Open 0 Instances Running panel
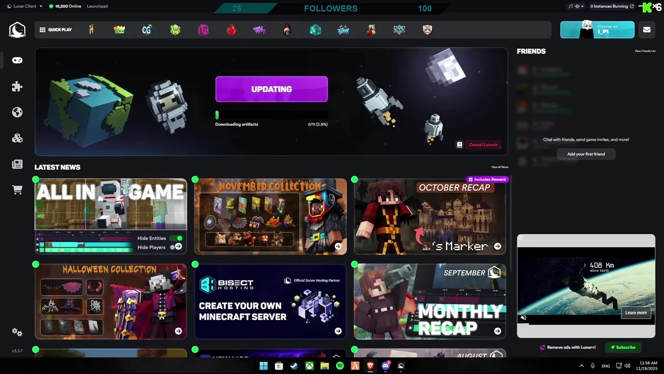This screenshot has width=664, height=374. point(612,6)
